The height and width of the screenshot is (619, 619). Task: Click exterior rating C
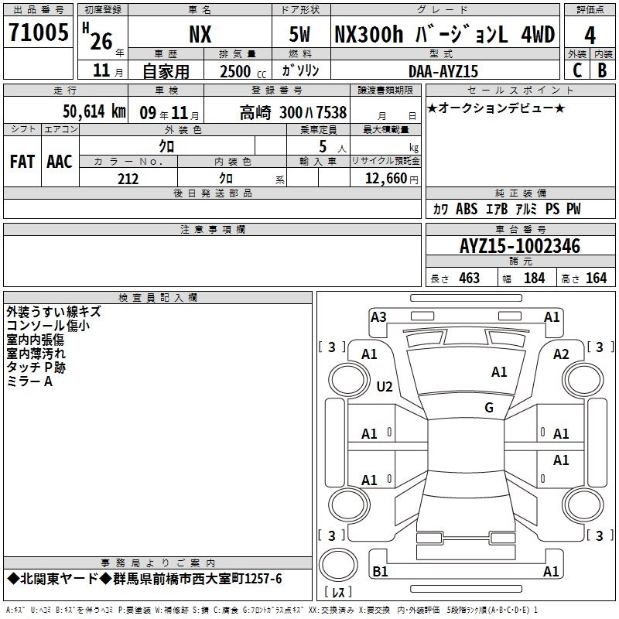point(577,70)
